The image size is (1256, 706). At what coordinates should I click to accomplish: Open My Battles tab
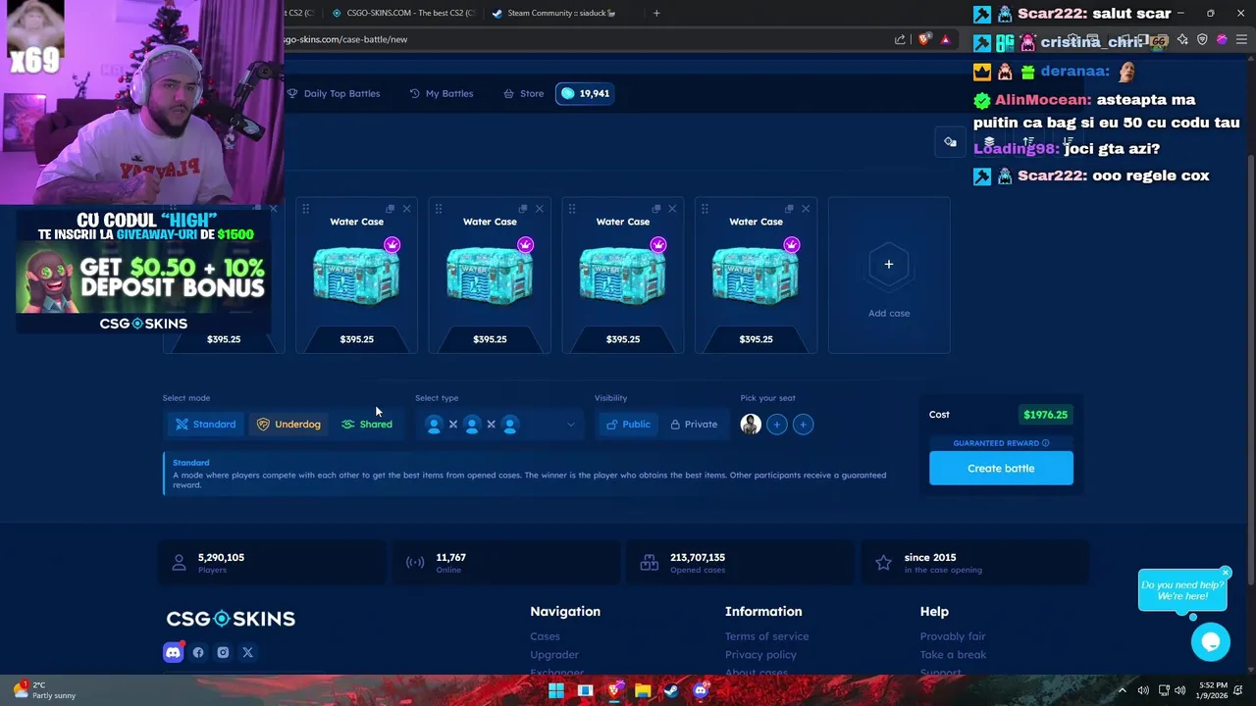(x=442, y=93)
